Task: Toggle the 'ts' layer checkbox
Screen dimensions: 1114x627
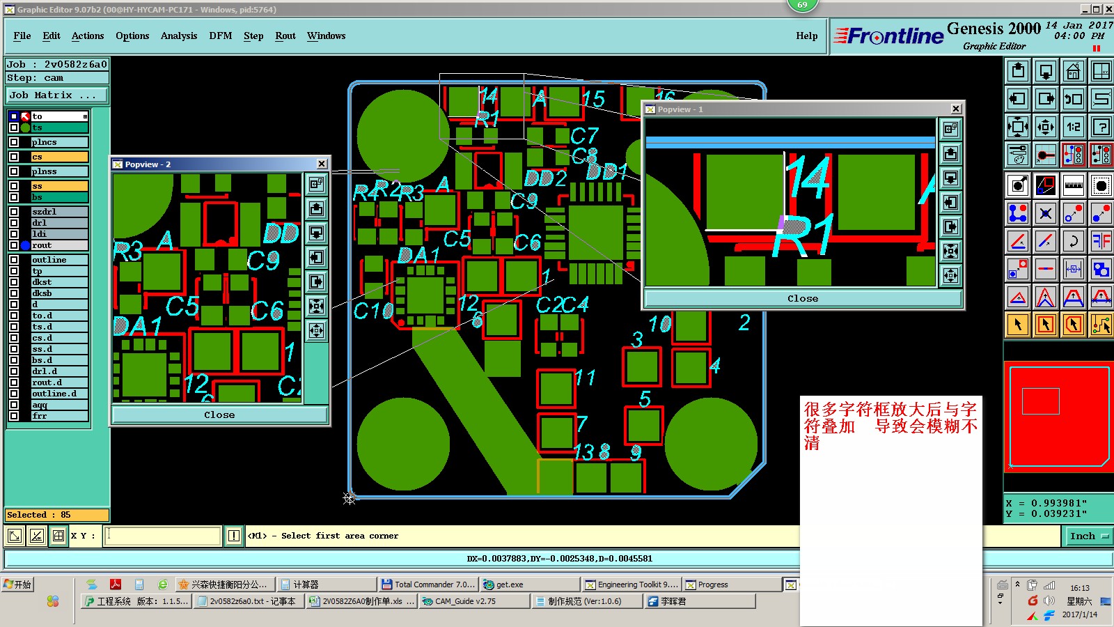Action: click(14, 127)
